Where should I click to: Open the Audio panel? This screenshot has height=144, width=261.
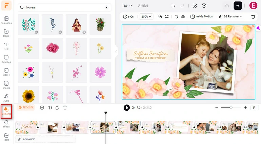tap(6, 98)
